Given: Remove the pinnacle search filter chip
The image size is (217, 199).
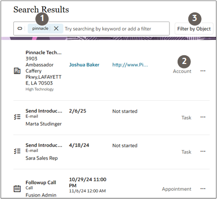Looking at the screenshot, I should click(x=56, y=29).
